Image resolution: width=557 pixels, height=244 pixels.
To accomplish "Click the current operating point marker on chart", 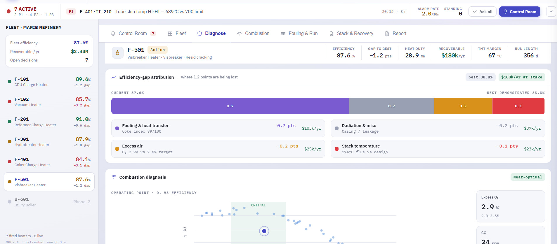I will click(x=264, y=231).
